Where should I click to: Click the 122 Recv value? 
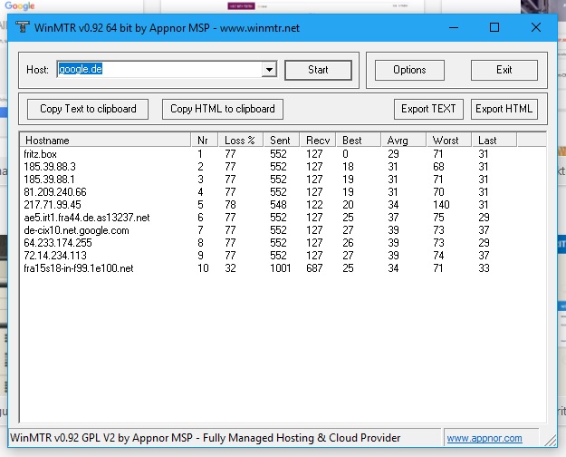[314, 205]
